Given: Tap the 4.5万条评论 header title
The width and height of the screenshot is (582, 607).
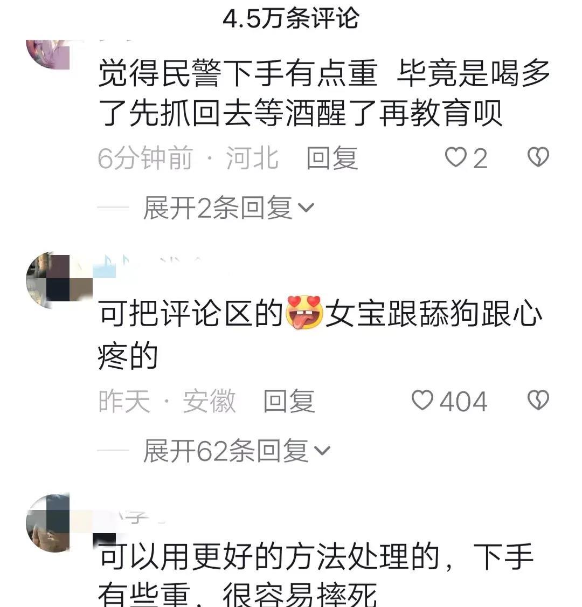Looking at the screenshot, I should (x=291, y=18).
